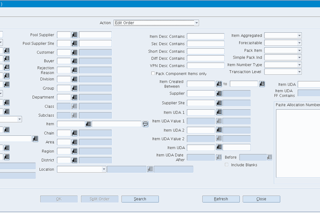Click the Item UDA 1 input field
The width and height of the screenshot is (320, 213).
(201, 112)
